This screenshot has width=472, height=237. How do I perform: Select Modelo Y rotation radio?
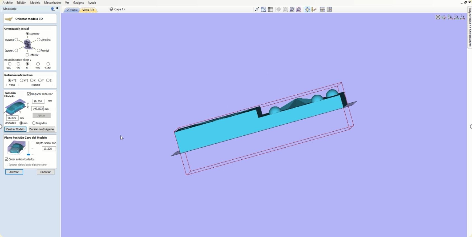(x=40, y=80)
